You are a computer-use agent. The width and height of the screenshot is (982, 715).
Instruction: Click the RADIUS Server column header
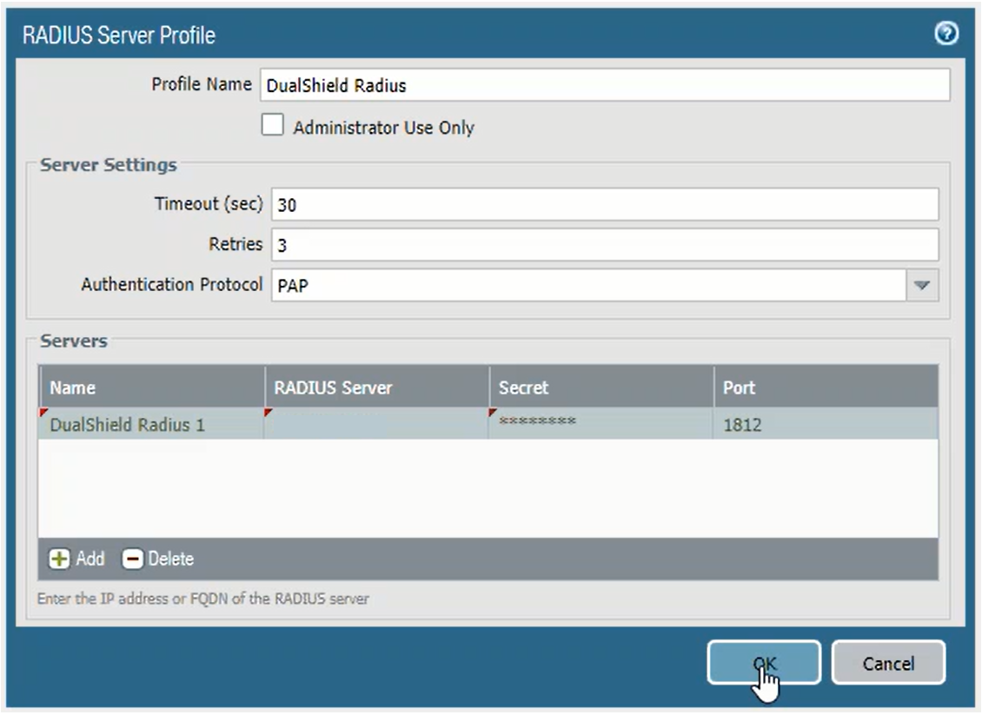coord(376,388)
